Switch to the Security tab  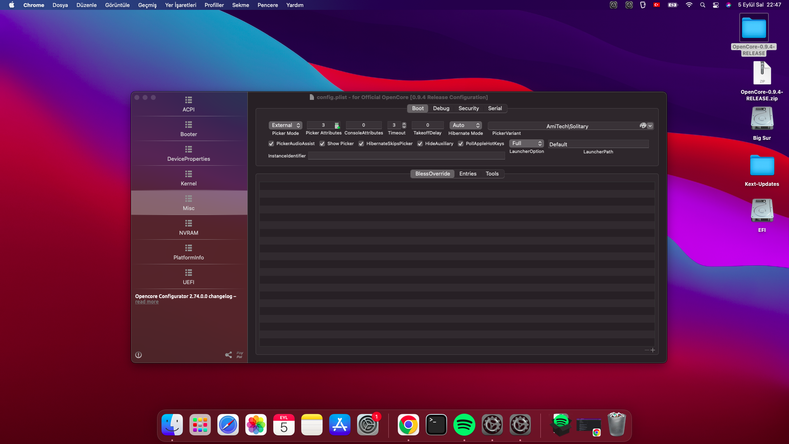click(468, 108)
